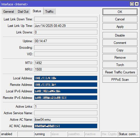Select the Last Link Up Time value
Screen dimensions: 140x138
[66, 26]
